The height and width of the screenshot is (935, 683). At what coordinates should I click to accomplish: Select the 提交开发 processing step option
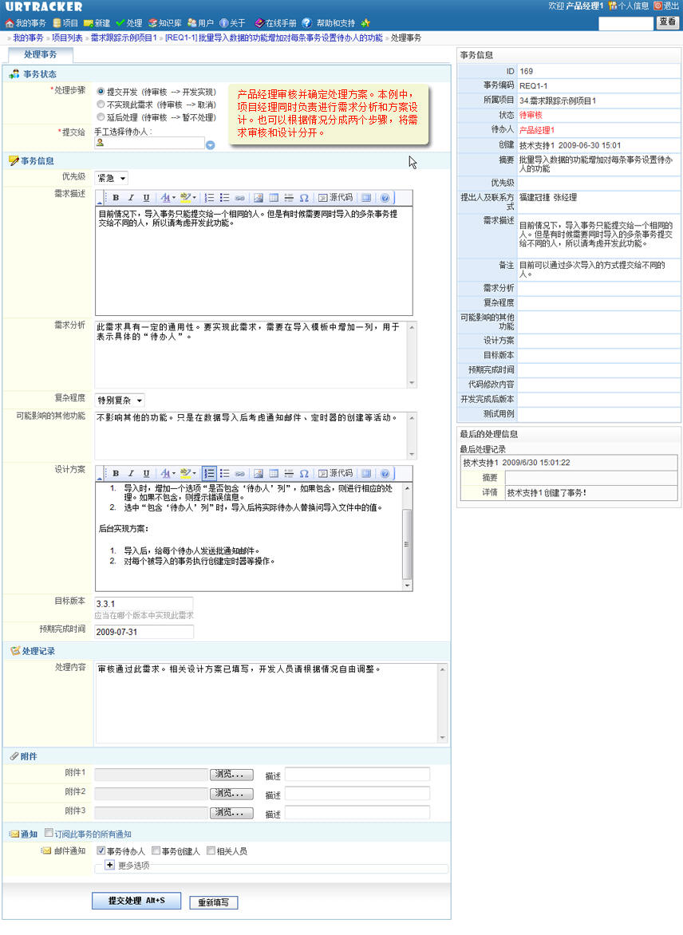click(x=101, y=92)
